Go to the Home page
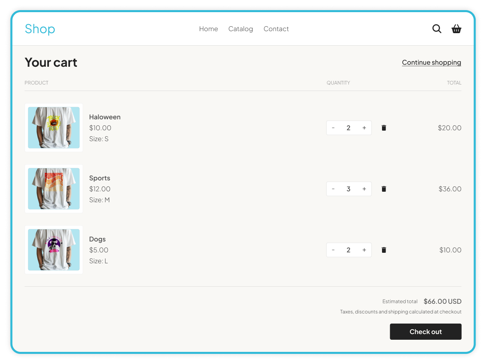 pyautogui.click(x=208, y=29)
